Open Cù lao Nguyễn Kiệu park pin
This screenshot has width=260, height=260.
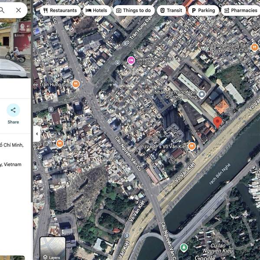click(x=184, y=248)
